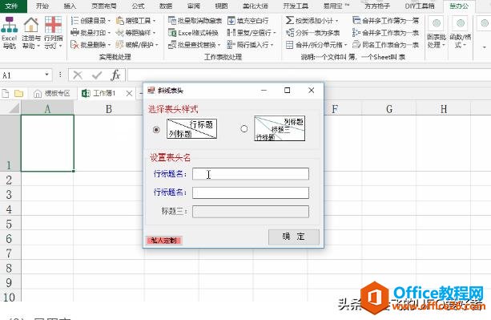Close the 工作簿1 workbook tab

tap(129, 93)
